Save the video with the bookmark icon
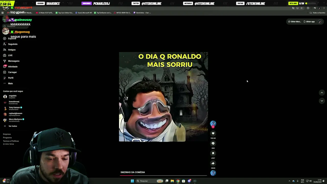The height and width of the screenshot is (184, 327). click(213, 153)
